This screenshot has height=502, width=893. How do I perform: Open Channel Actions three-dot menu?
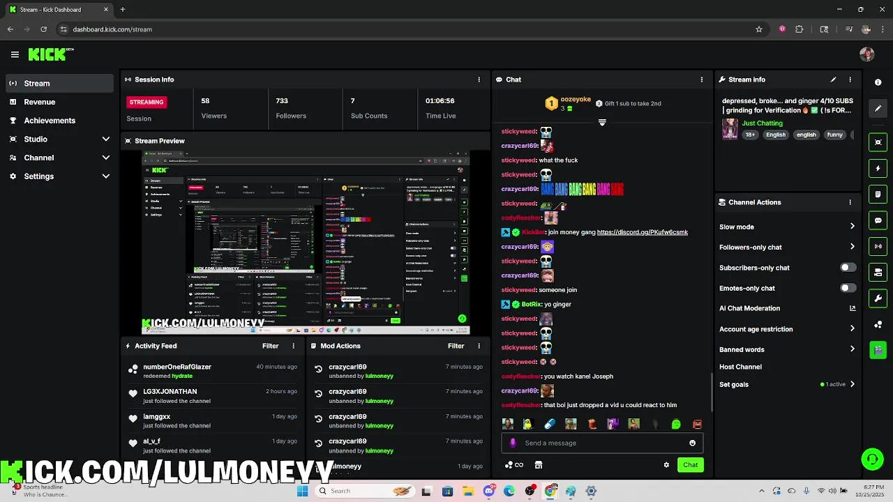(x=850, y=202)
